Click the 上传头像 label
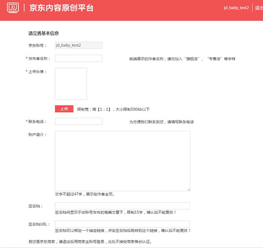The width and height of the screenshot is (263, 248). (38, 72)
